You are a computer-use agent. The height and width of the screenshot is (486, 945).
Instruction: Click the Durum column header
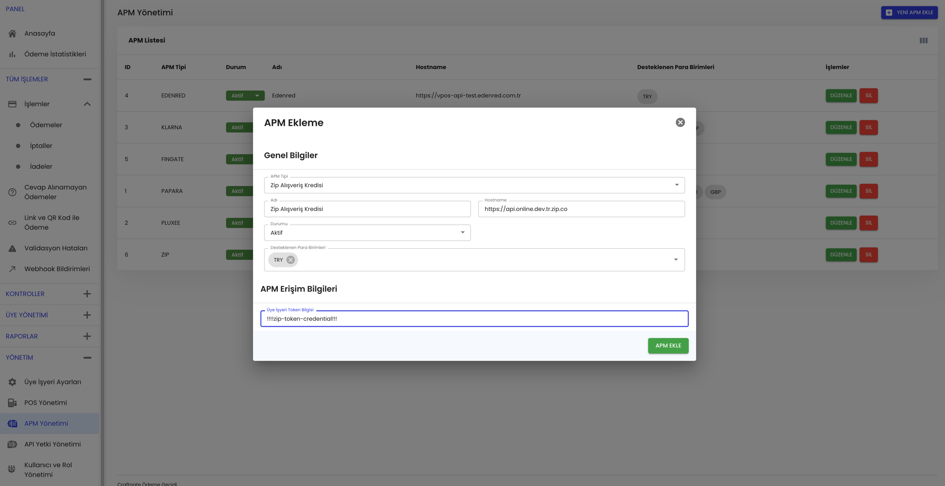point(236,67)
